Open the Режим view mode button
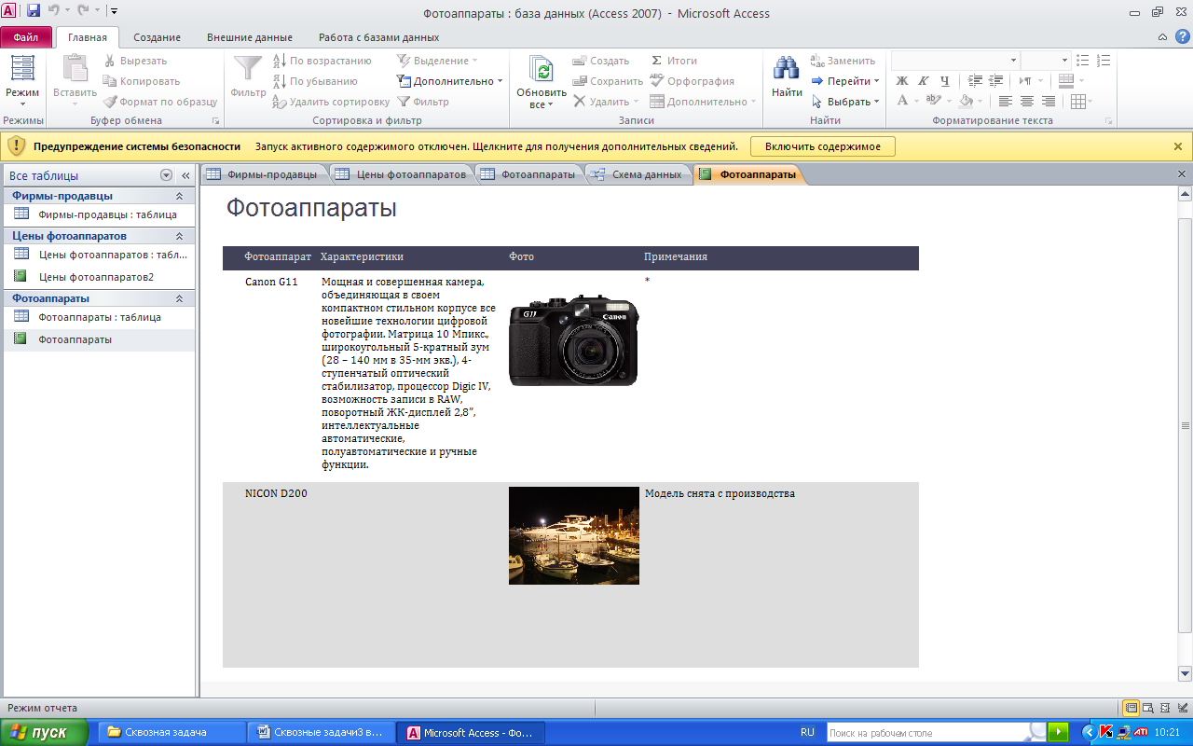Image resolution: width=1193 pixels, height=746 pixels. pyautogui.click(x=22, y=80)
